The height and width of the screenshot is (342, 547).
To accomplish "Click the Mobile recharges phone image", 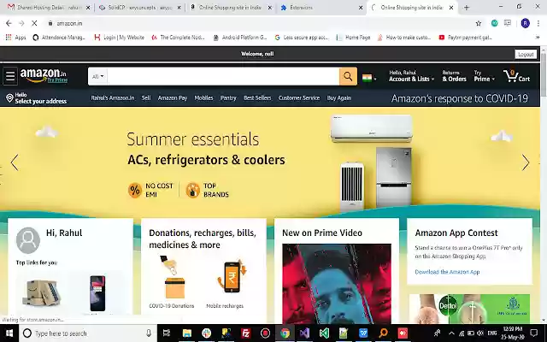I will (x=232, y=277).
